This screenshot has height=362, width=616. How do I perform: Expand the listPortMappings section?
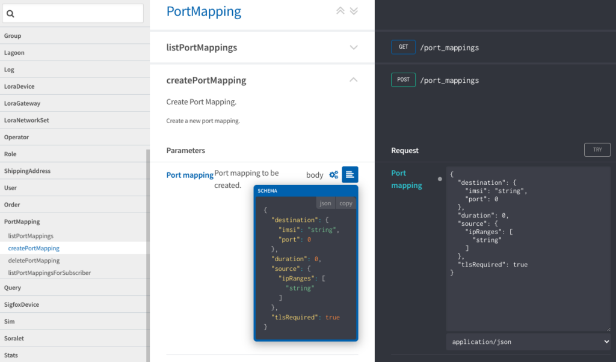[354, 46]
